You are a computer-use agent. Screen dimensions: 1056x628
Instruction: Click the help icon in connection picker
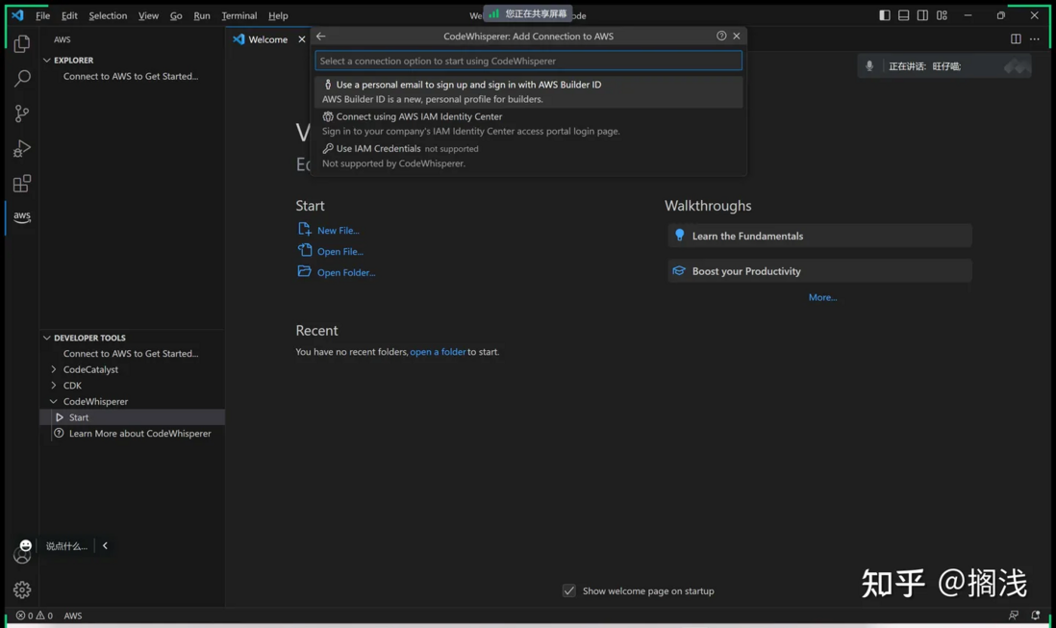pyautogui.click(x=721, y=36)
